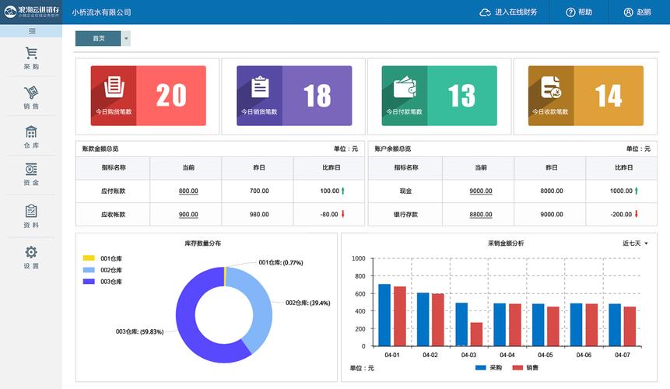Open the 销售 sales sidebar icon
This screenshot has width=670, height=389.
[31, 93]
